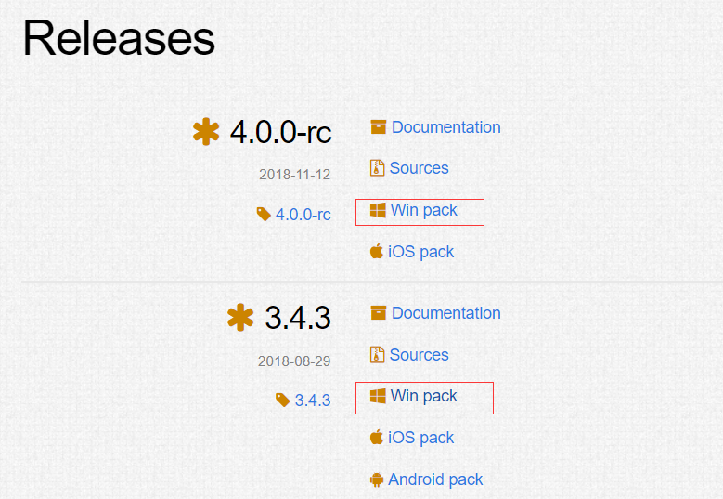The width and height of the screenshot is (723, 499).
Task: Click Sources link under 4.0.0-rc
Action: [419, 168]
